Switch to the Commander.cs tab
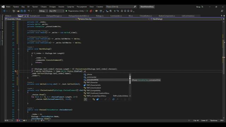Viewport: 226px width, 127px height. click(x=116, y=16)
